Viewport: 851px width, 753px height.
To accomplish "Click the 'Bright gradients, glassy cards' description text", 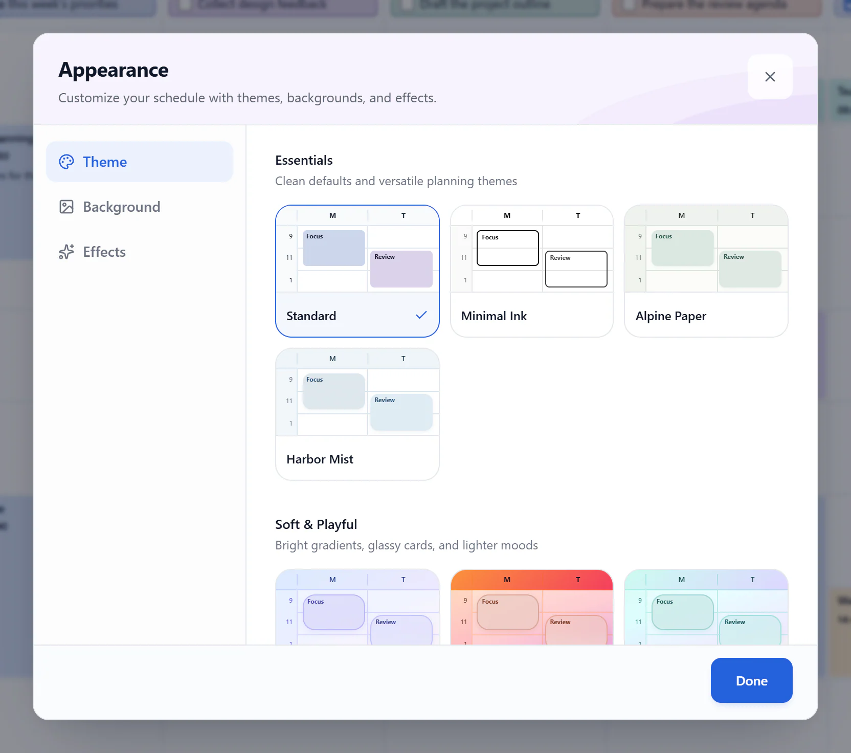I will [x=407, y=545].
